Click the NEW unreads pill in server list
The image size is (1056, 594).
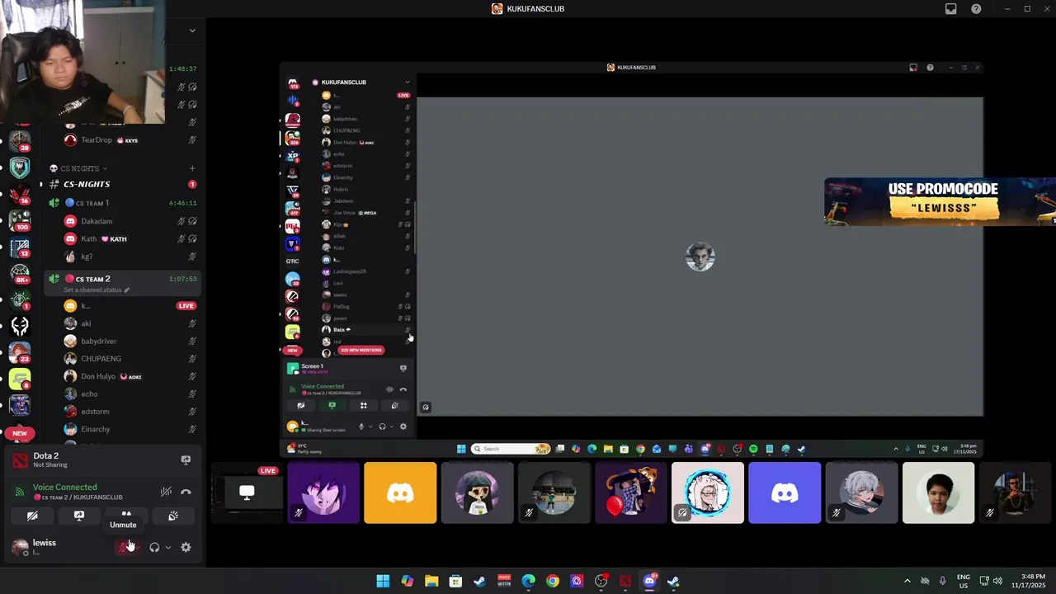[20, 433]
